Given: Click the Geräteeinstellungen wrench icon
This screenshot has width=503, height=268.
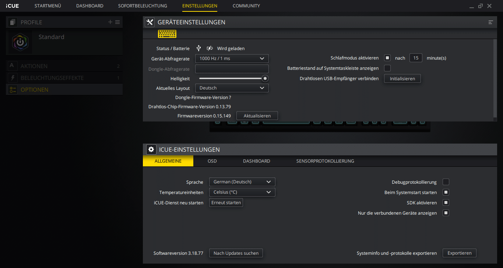Looking at the screenshot, I should pos(150,22).
